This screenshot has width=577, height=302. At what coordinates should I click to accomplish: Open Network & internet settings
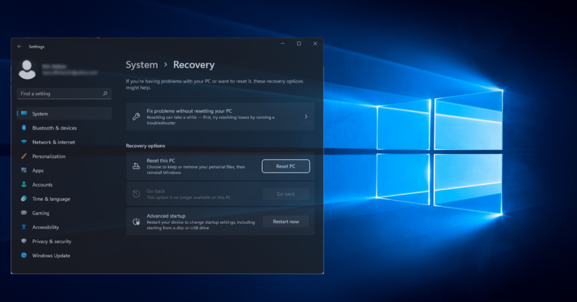tap(54, 142)
